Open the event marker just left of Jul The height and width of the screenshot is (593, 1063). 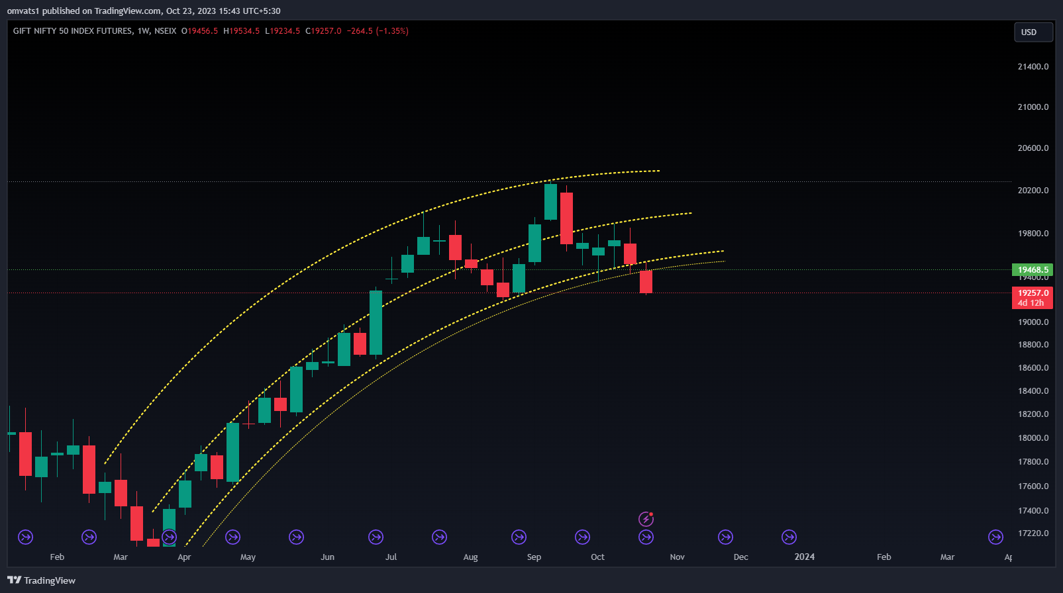[376, 537]
